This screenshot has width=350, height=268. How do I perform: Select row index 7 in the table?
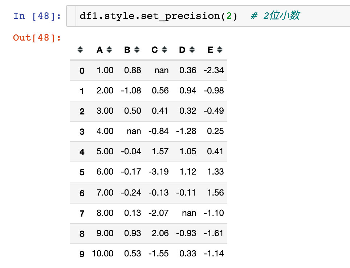[82, 213]
